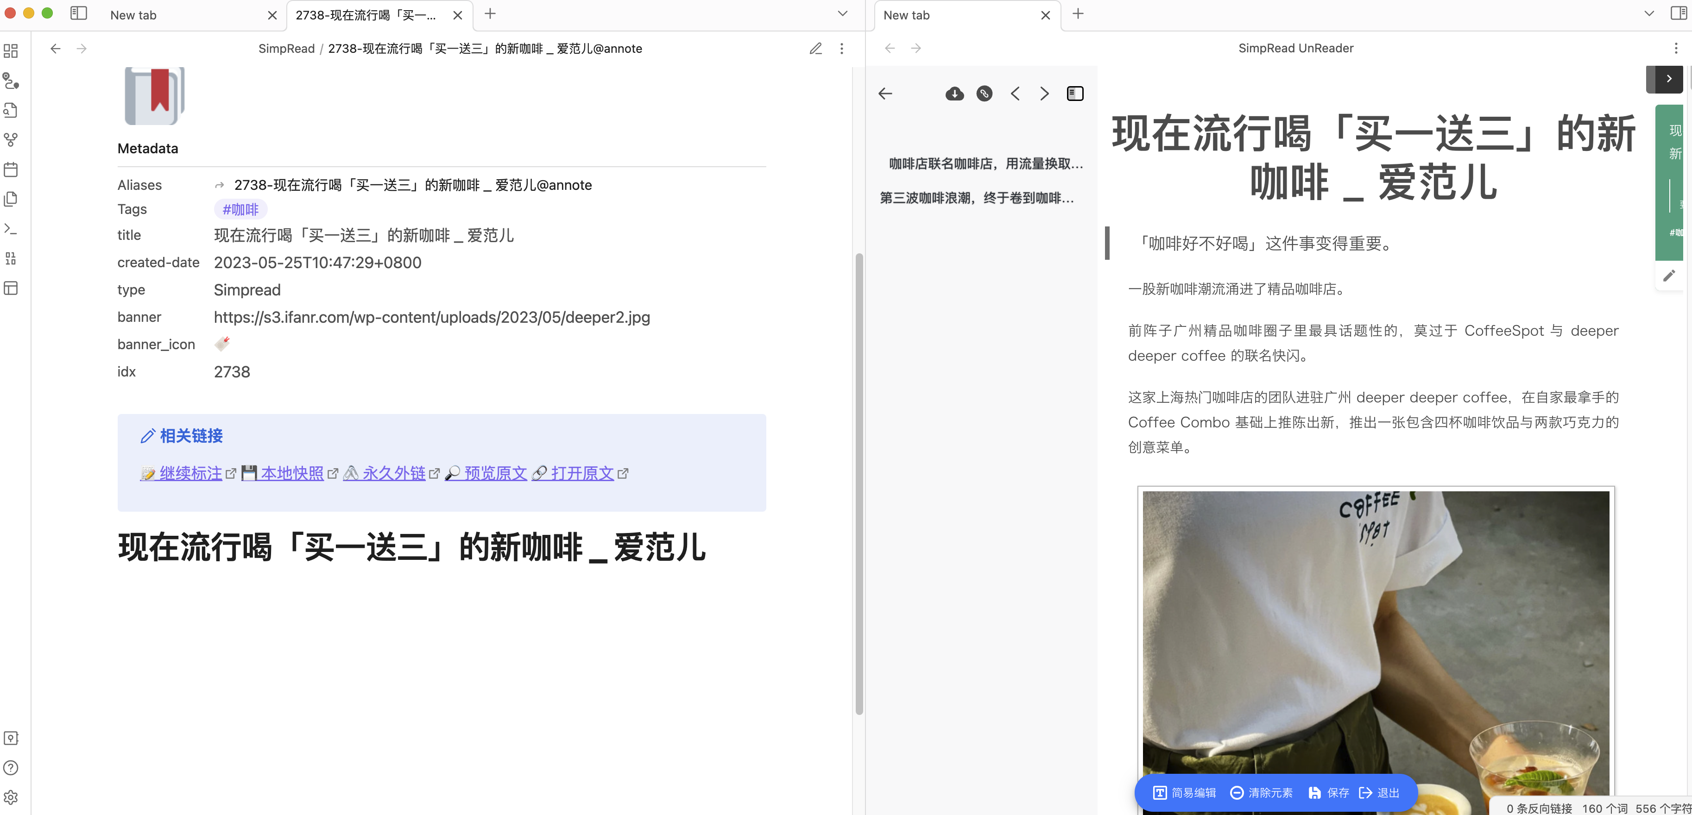The image size is (1692, 815).
Task: Click the permalink icon in UnReader toolbar
Action: click(984, 93)
